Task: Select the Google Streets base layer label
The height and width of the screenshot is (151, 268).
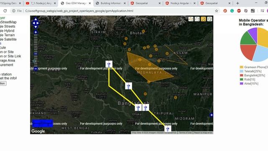Action: (8, 26)
